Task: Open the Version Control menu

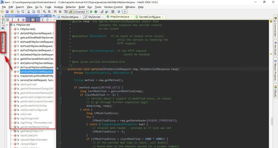Action: [x=113, y=7]
